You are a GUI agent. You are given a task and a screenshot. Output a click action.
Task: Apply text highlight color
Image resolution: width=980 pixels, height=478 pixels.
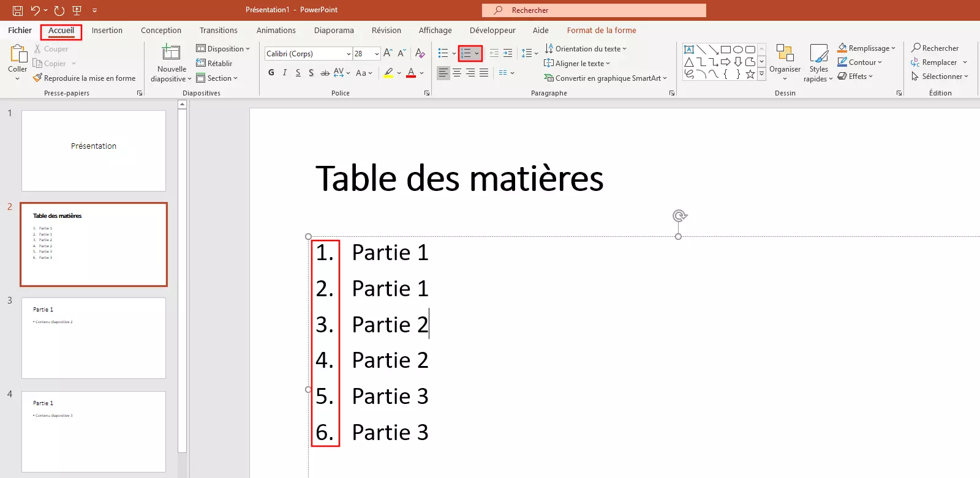pyautogui.click(x=388, y=73)
